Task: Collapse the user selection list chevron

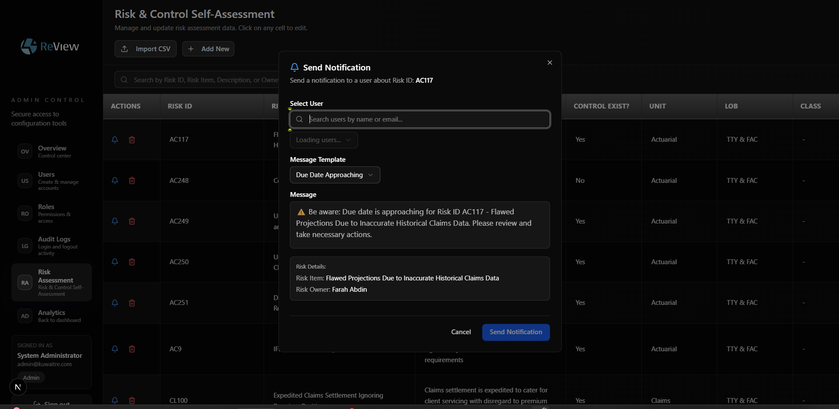Action: coord(348,140)
